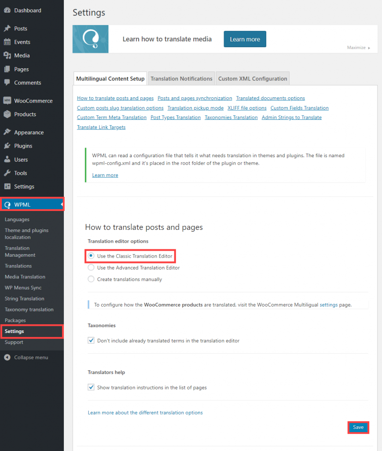Click the Dashboard gauge icon

[7, 11]
